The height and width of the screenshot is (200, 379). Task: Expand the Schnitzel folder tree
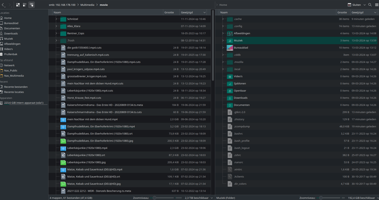pyautogui.click(x=56, y=19)
